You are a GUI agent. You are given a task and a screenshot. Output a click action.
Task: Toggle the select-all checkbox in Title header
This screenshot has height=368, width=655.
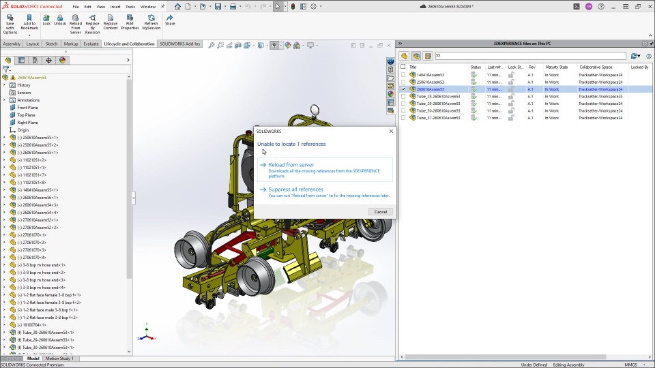coord(403,67)
